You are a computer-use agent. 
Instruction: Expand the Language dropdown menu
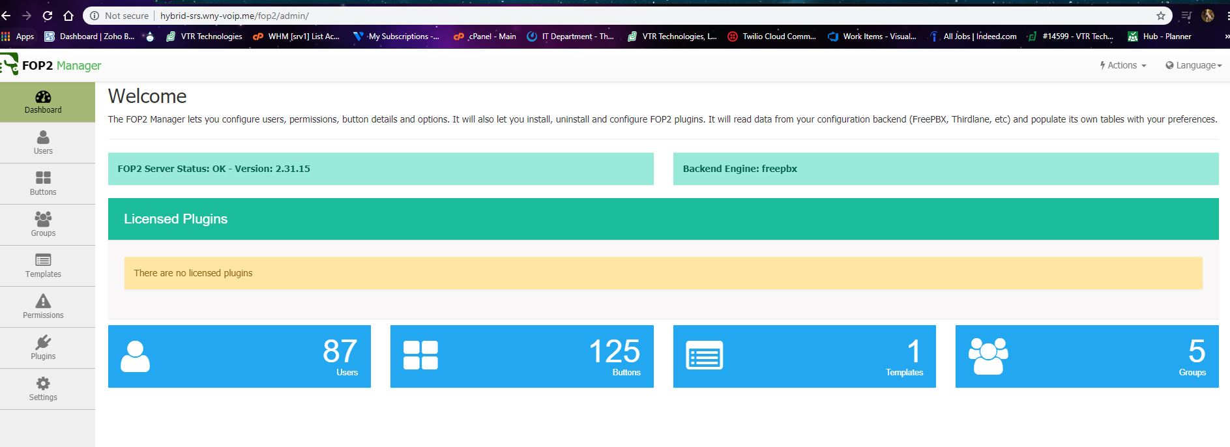1193,65
